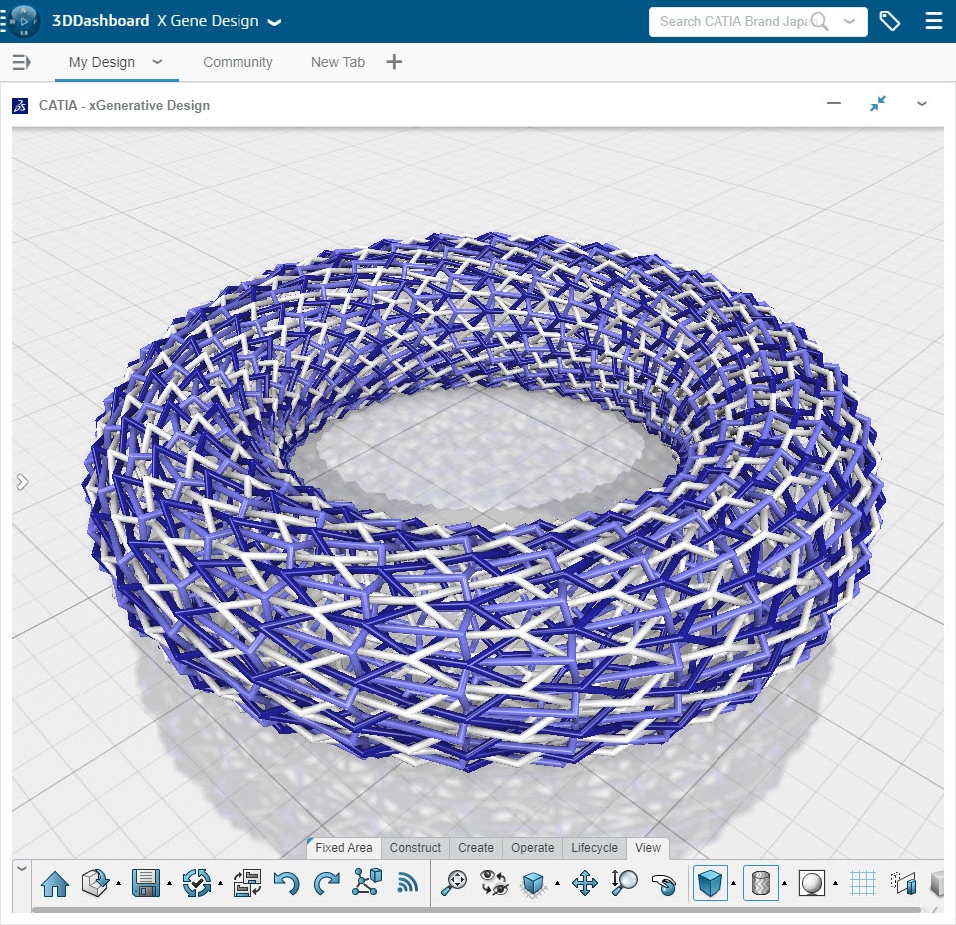956x925 pixels.
Task: Switch to the Community tab
Action: tap(238, 62)
